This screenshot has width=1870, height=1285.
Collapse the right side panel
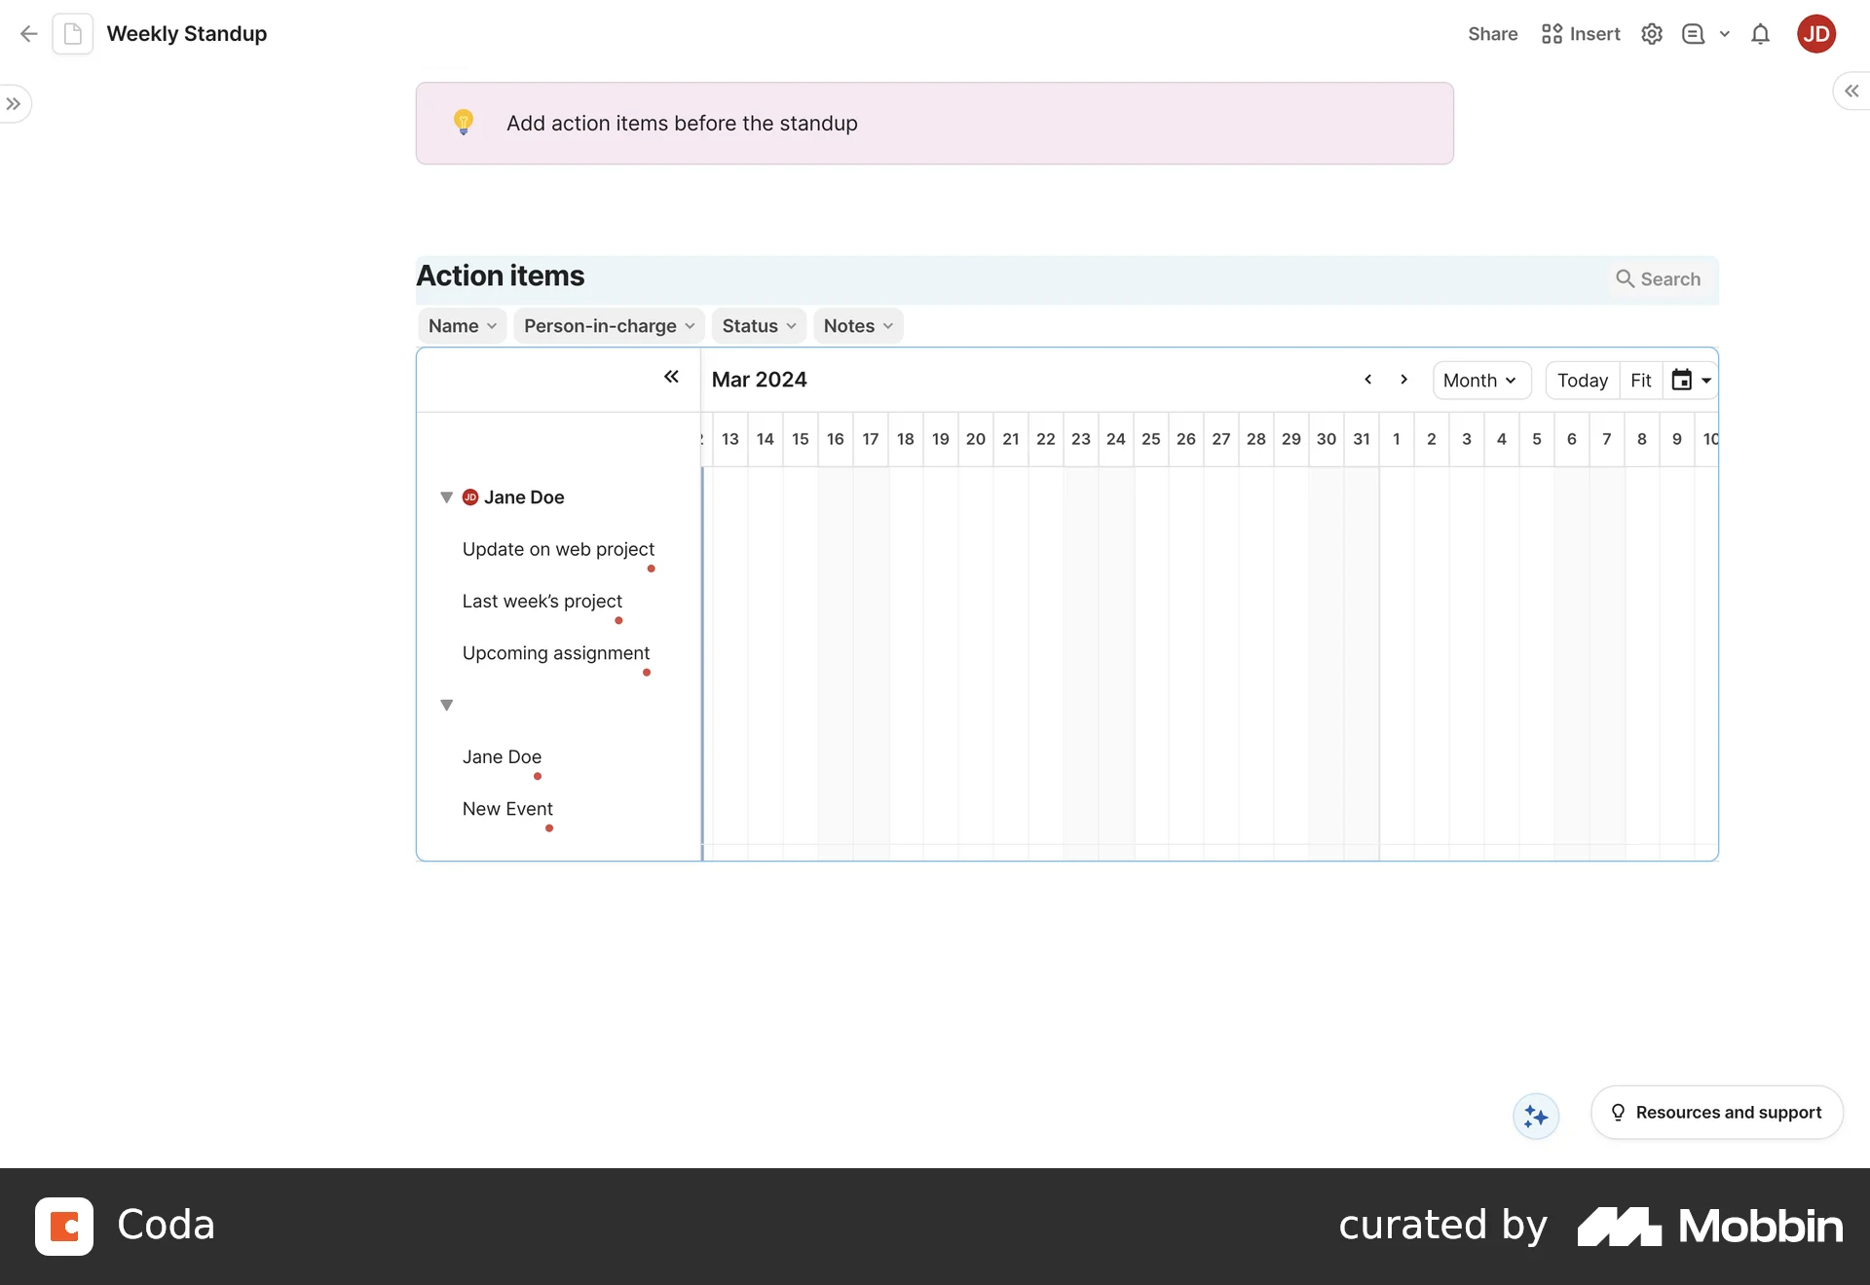[x=1851, y=91]
